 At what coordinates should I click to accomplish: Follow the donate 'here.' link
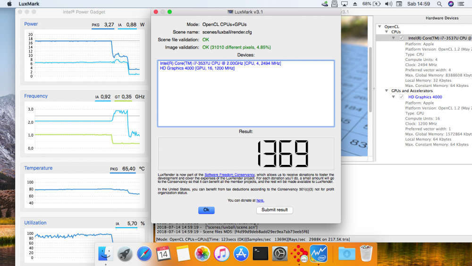(x=260, y=200)
